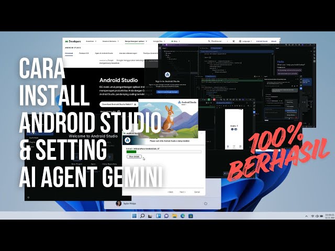Screen dimensions: 335x251
Task: Launch Microsoft Edge from the taskbar
Action: [183, 216]
